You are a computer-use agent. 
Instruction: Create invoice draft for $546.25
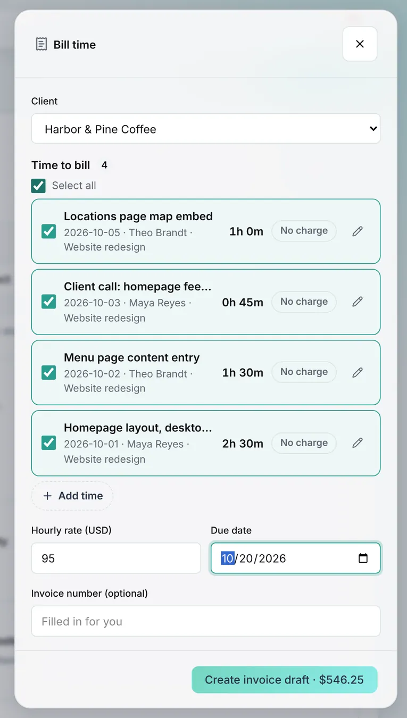point(285,680)
